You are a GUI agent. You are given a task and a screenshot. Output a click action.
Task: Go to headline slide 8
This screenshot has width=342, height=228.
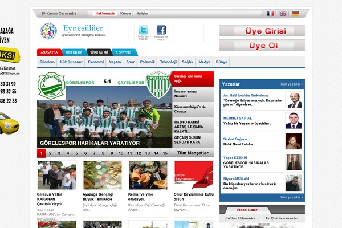103,153
